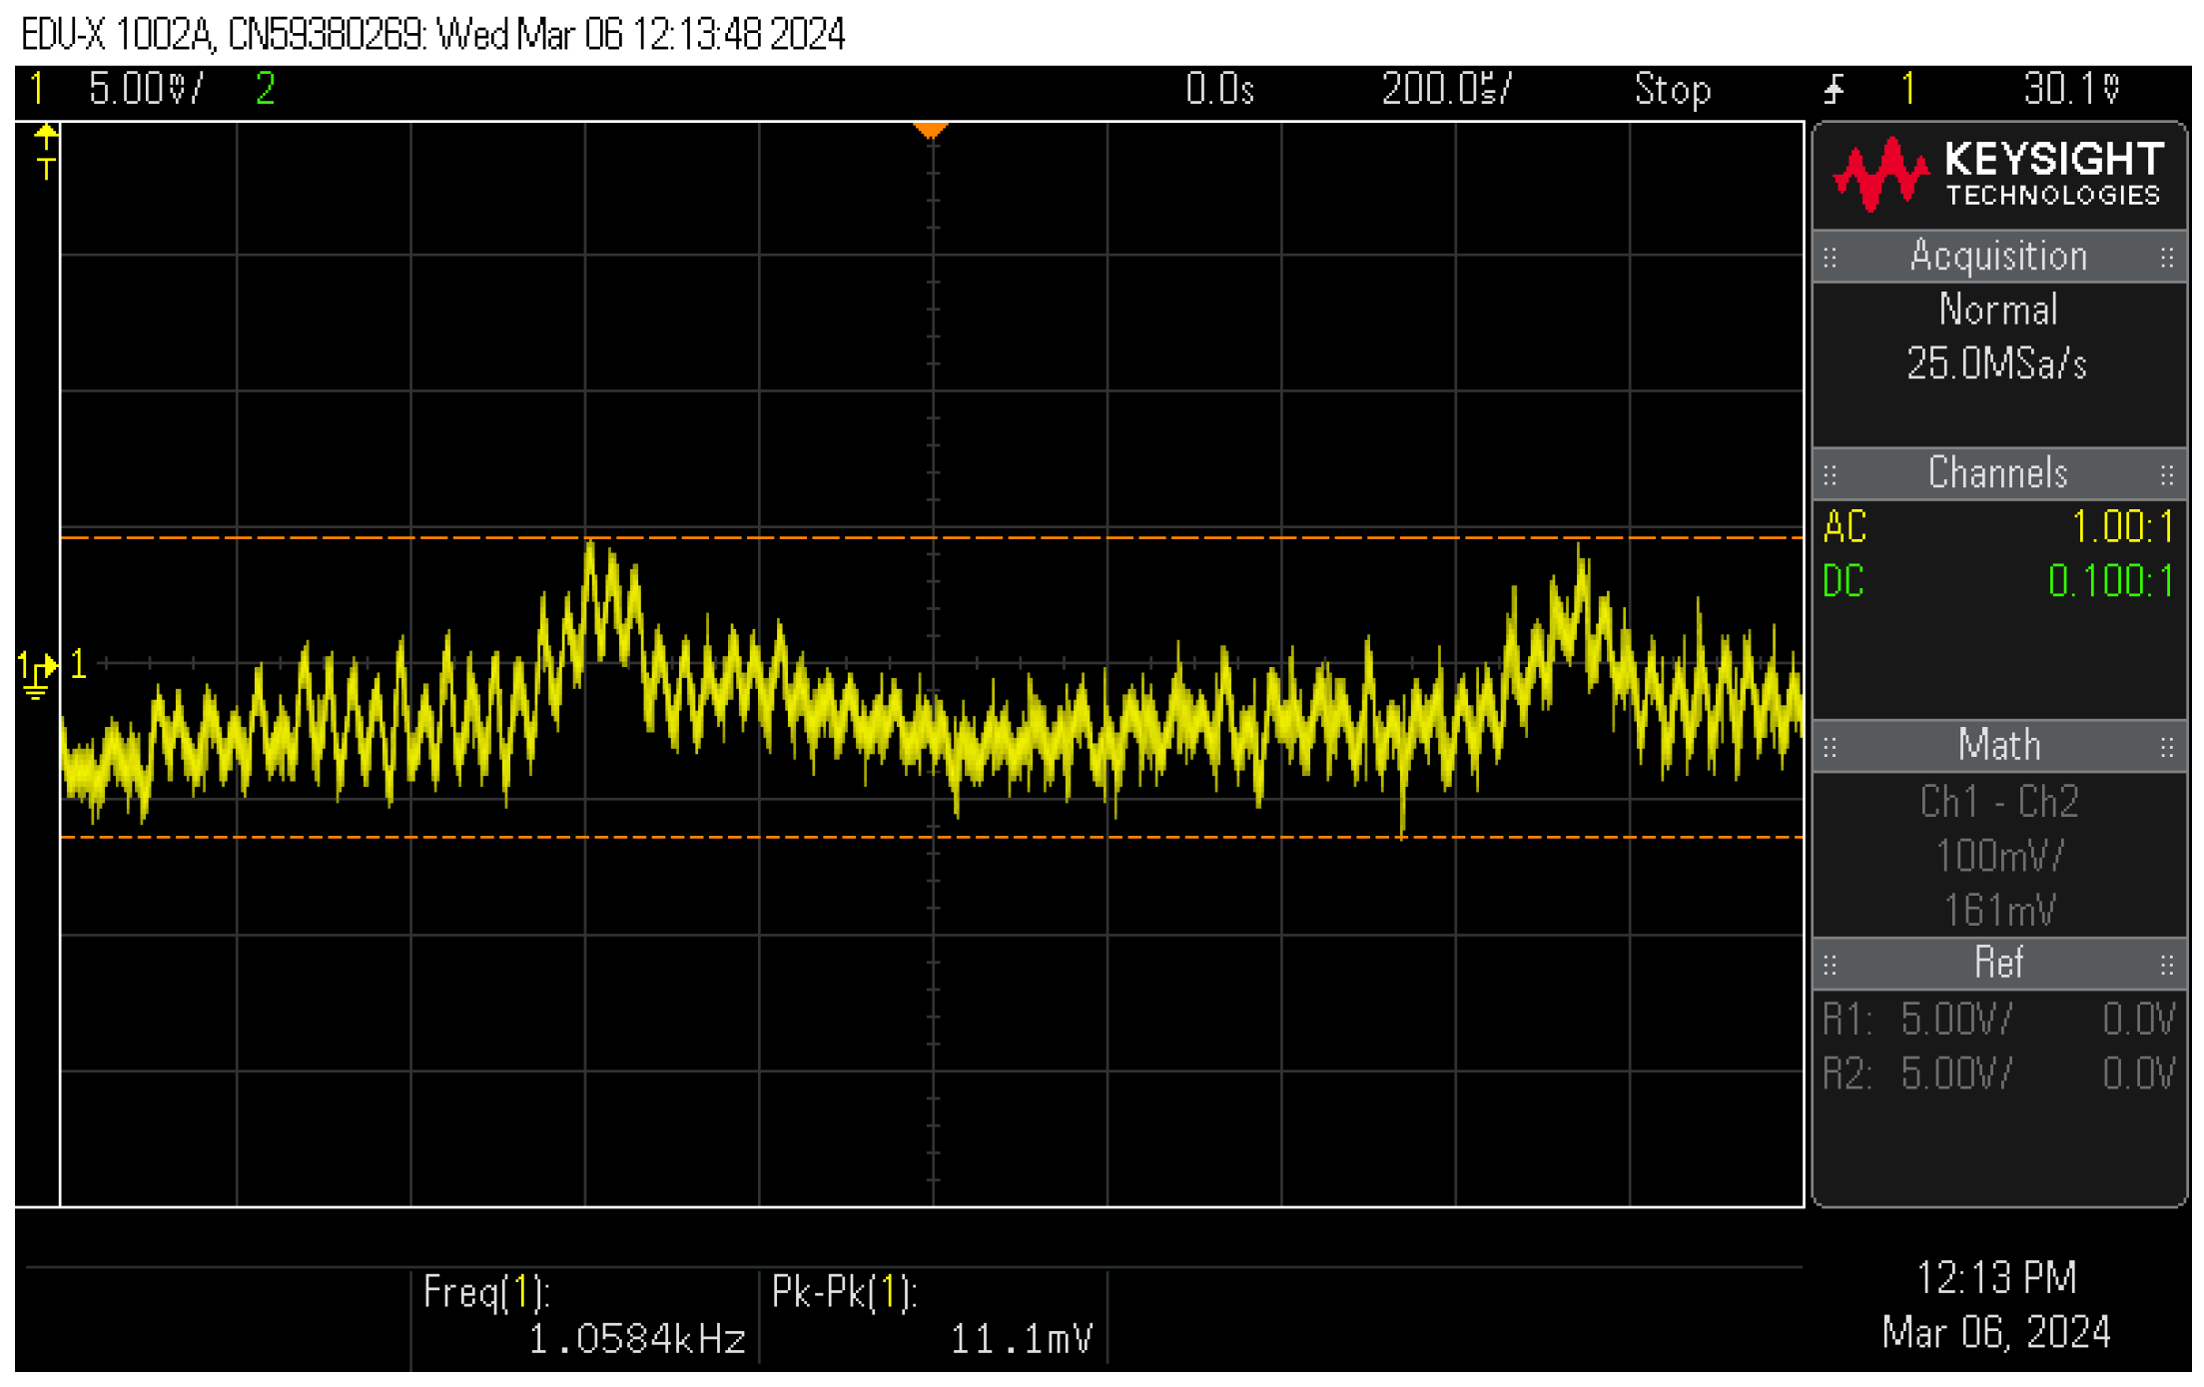
Task: Open the Acquisition panel header
Action: (x=1998, y=258)
